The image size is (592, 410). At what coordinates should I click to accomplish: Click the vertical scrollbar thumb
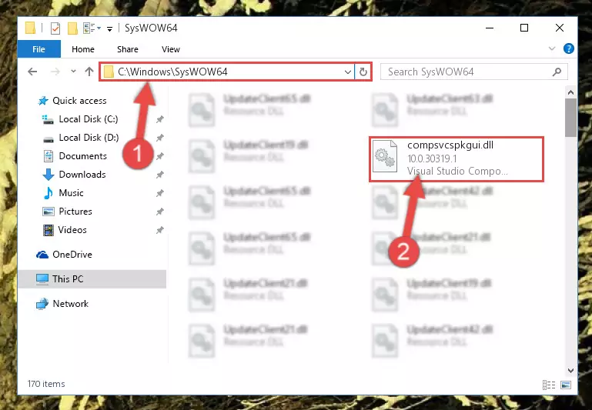(x=570, y=118)
